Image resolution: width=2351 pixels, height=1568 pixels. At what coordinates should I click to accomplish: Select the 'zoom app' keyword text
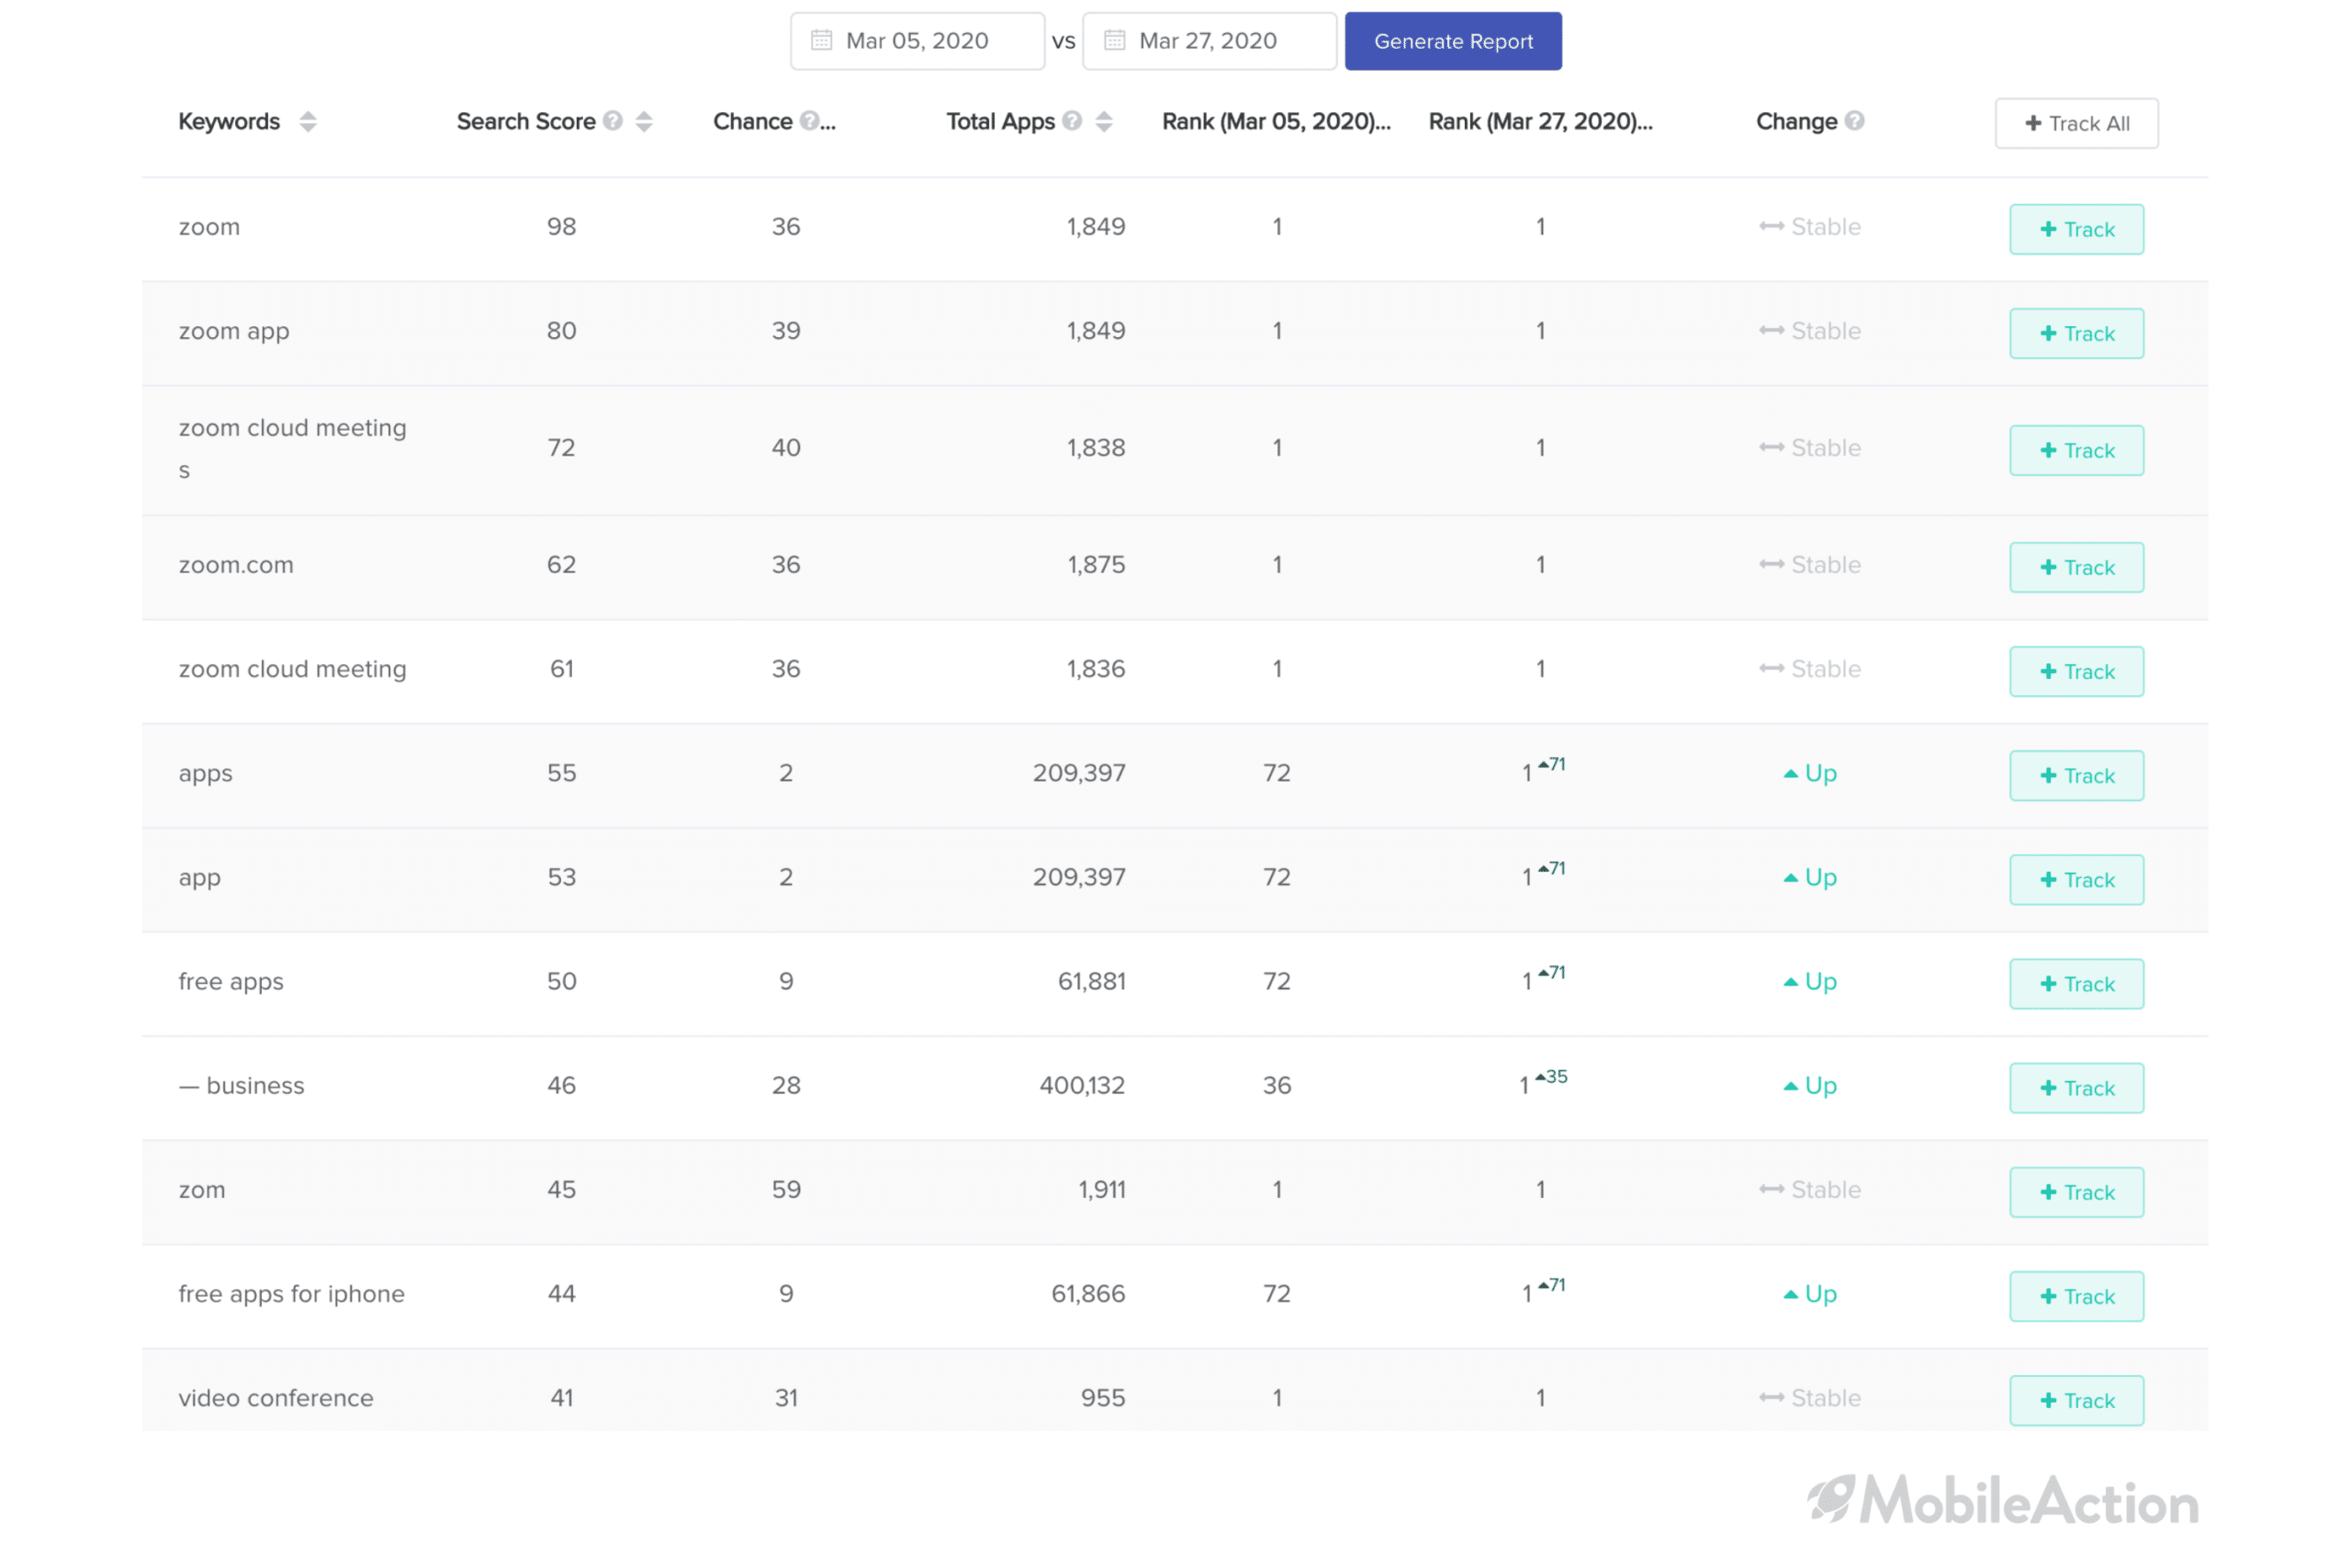234,331
